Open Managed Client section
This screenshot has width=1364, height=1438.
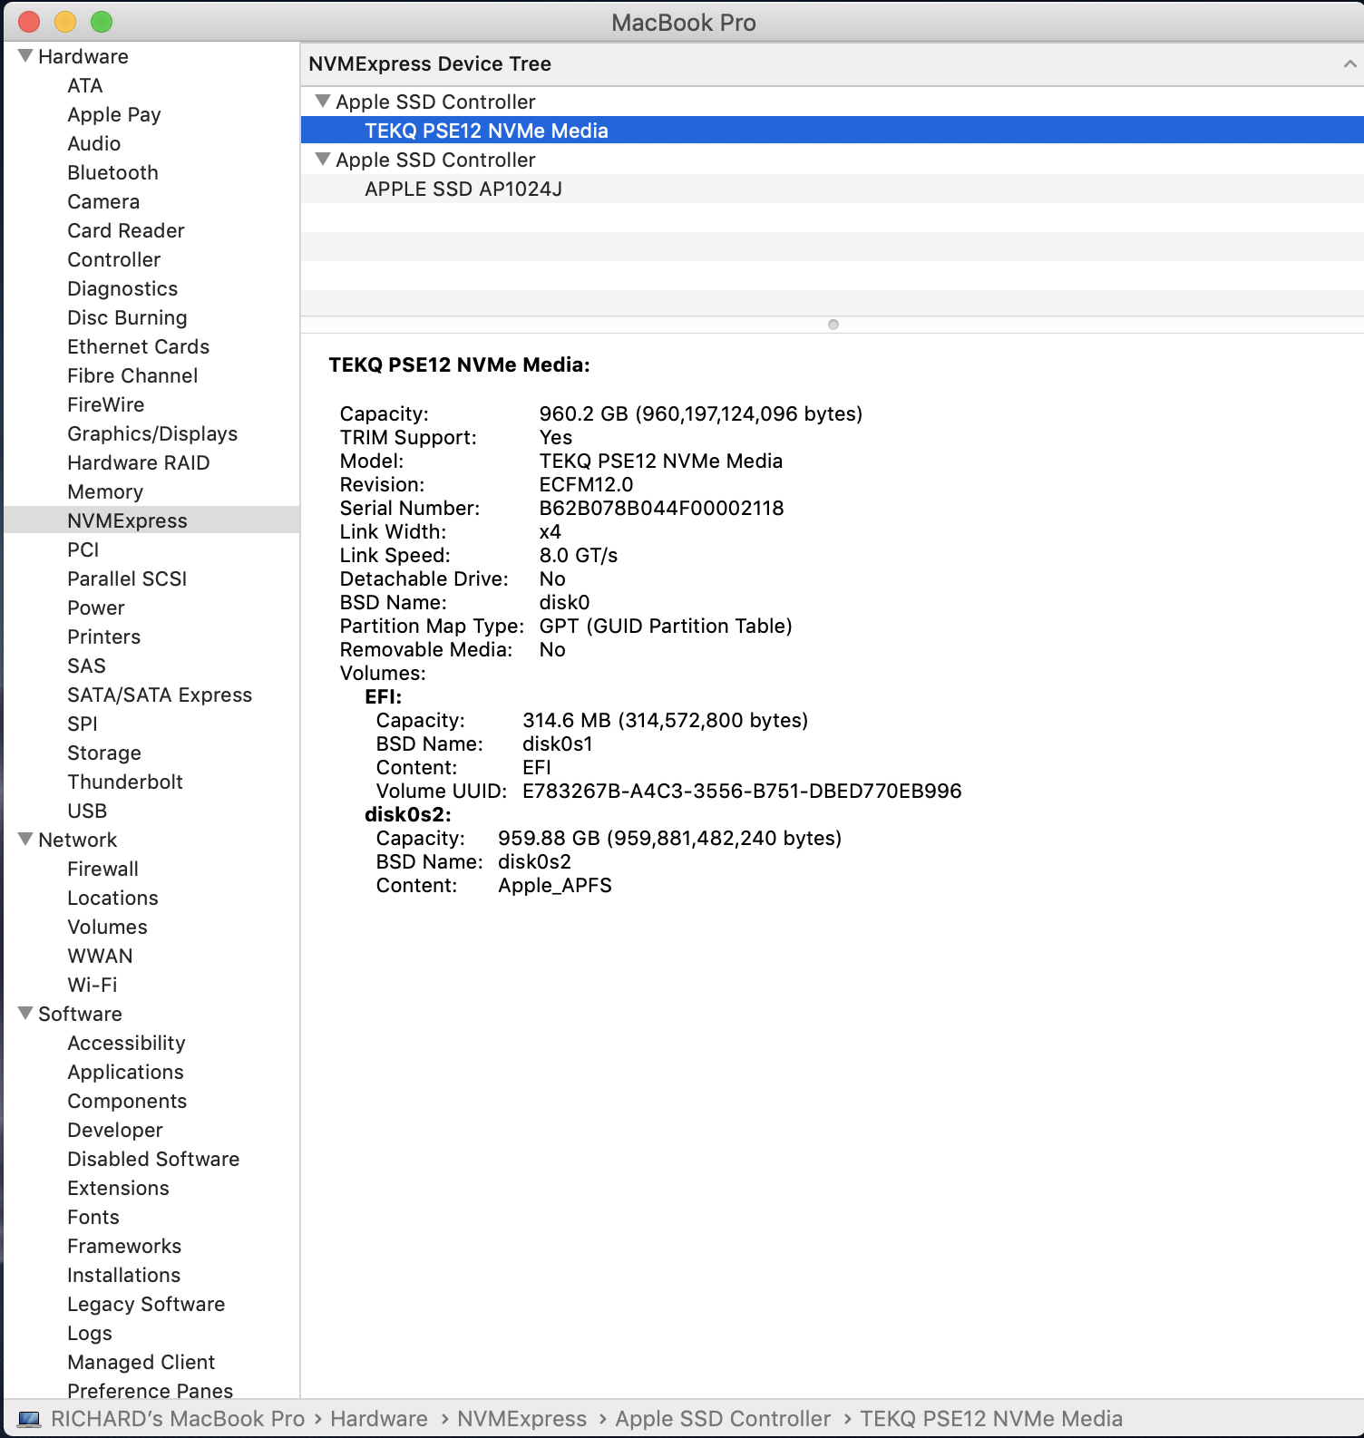pyautogui.click(x=141, y=1362)
